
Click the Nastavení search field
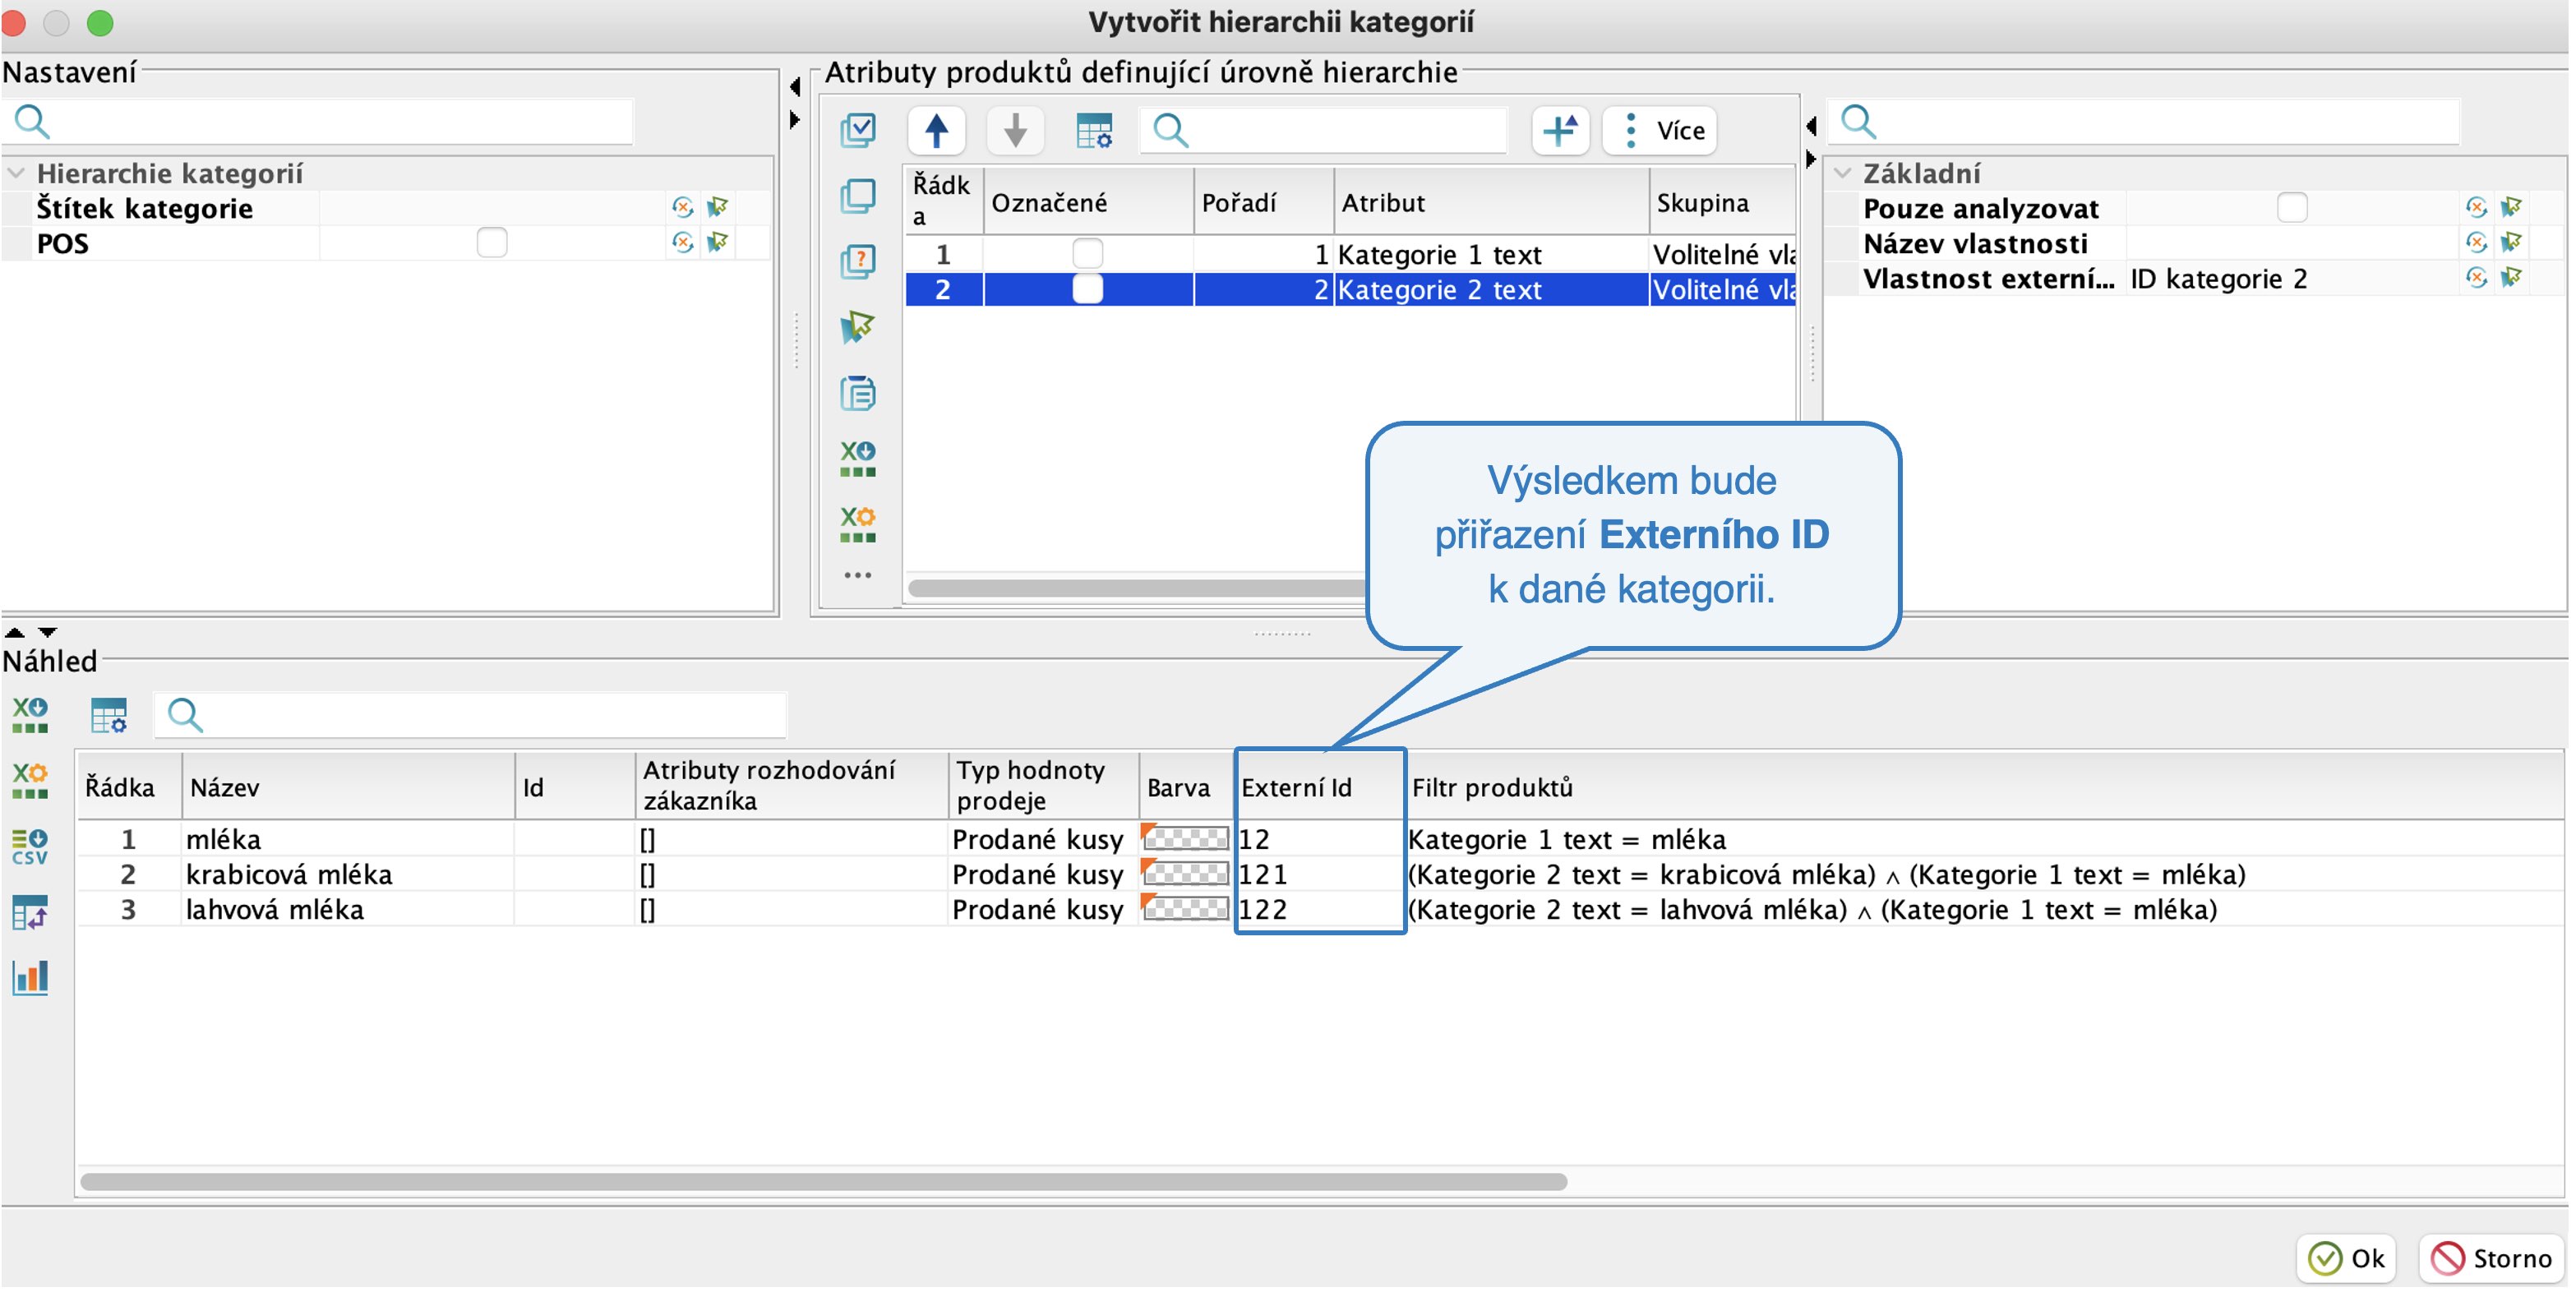coord(320,122)
